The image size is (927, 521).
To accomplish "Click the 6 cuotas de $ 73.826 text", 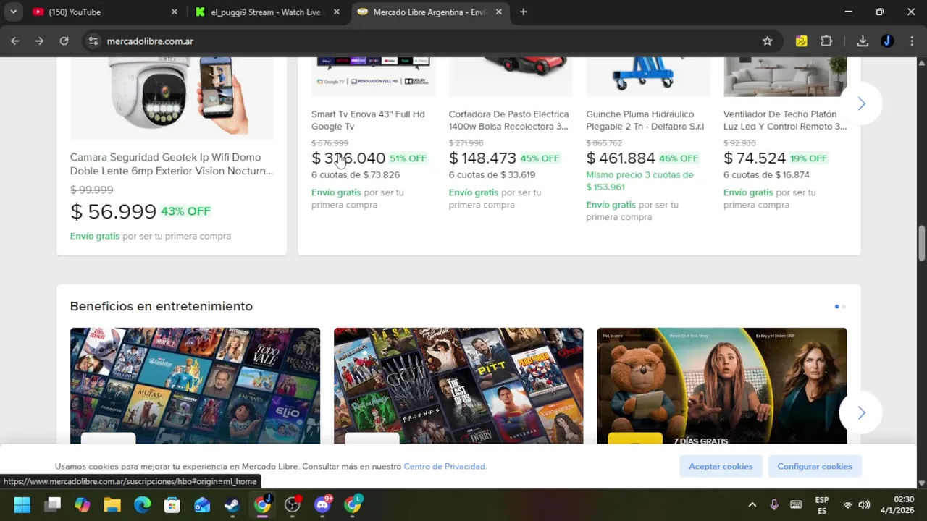I will 356,174.
